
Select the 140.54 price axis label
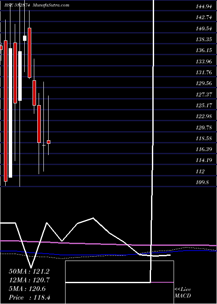[204, 29]
